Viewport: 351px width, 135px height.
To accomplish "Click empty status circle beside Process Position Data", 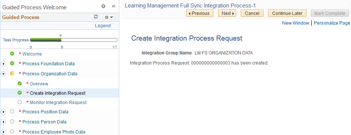I will 12,111.
